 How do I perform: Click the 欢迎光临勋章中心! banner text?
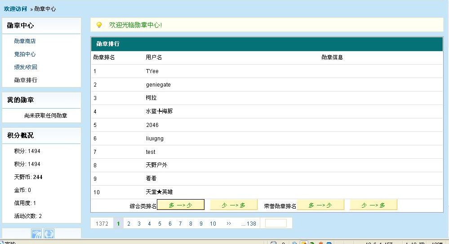coord(135,25)
